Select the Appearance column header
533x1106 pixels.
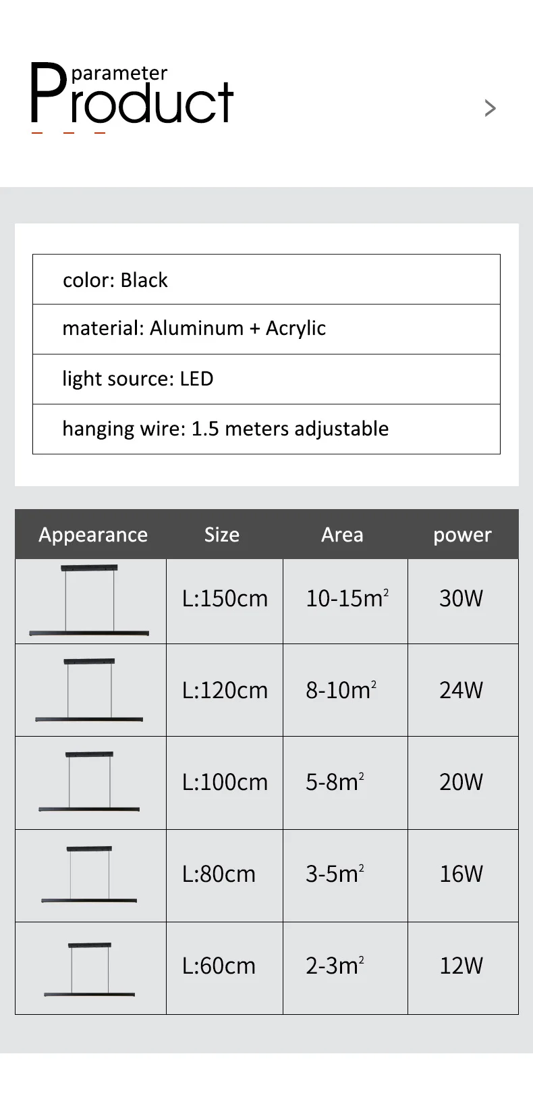point(93,535)
